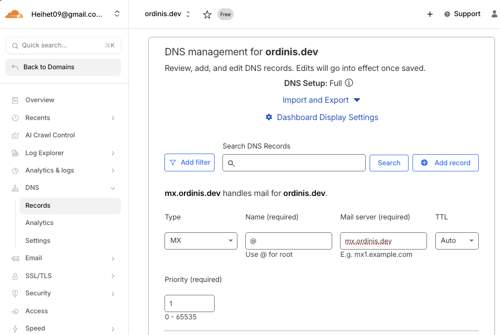Click the DNS Setup info icon

(349, 83)
